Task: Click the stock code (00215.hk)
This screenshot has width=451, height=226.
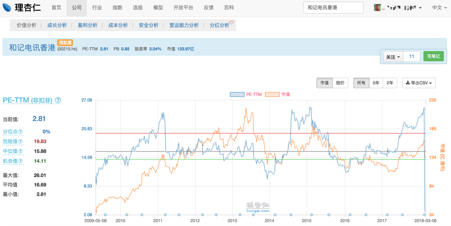Action: (67, 49)
